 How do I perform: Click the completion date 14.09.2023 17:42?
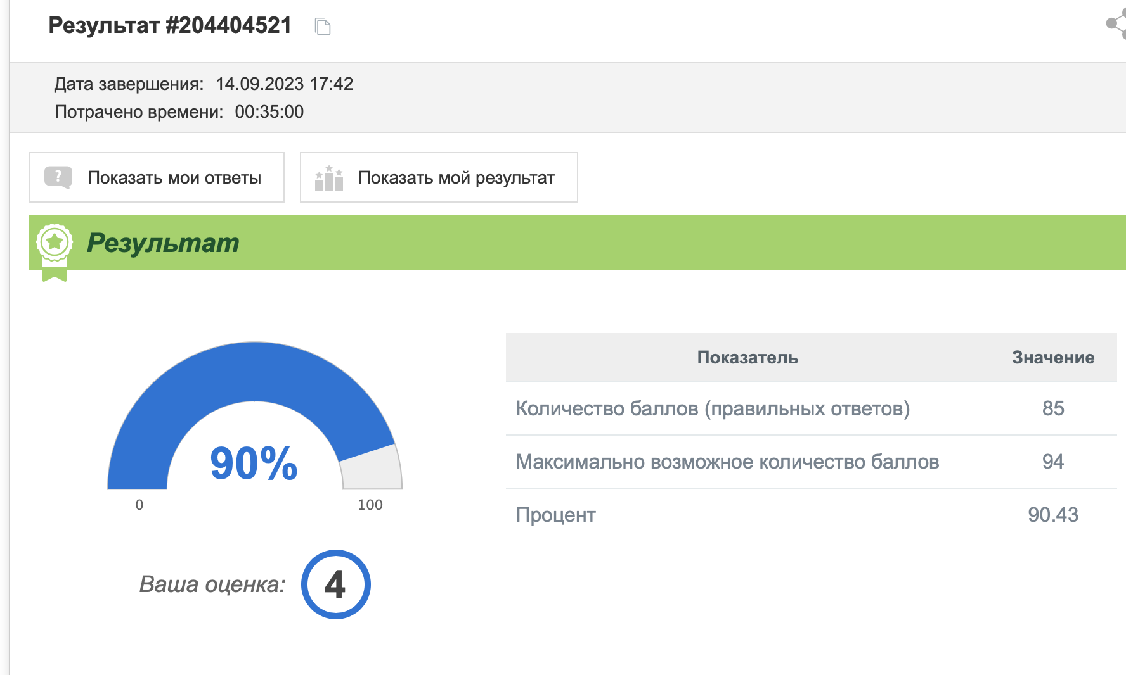point(284,84)
